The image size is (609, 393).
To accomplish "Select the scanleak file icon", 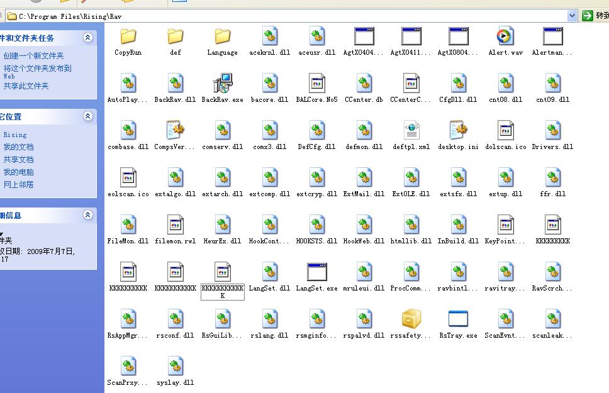I will pos(552,319).
